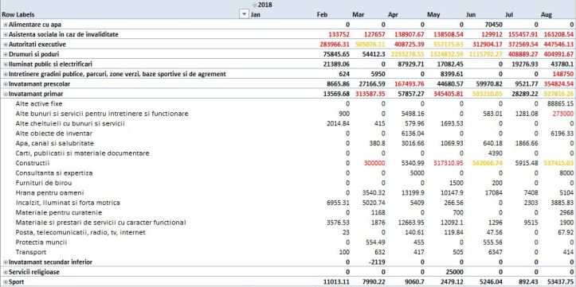The image size is (576, 287).
Task: Select the Protectia muncii row label
Action: pyautogui.click(x=42, y=242)
